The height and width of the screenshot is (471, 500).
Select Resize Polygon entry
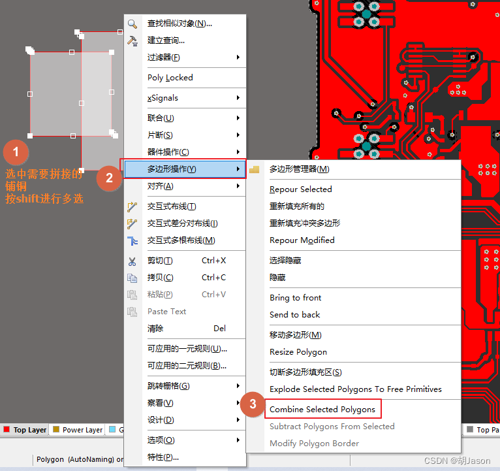pyautogui.click(x=354, y=351)
